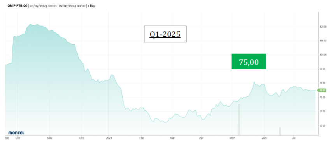This screenshot has height=148, width=330.
Task: Click the small June volume bar
Action: point(280,131)
